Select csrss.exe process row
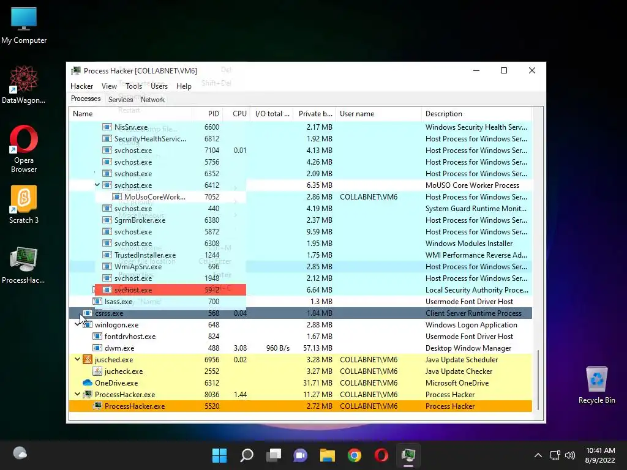627x470 pixels. (x=300, y=313)
